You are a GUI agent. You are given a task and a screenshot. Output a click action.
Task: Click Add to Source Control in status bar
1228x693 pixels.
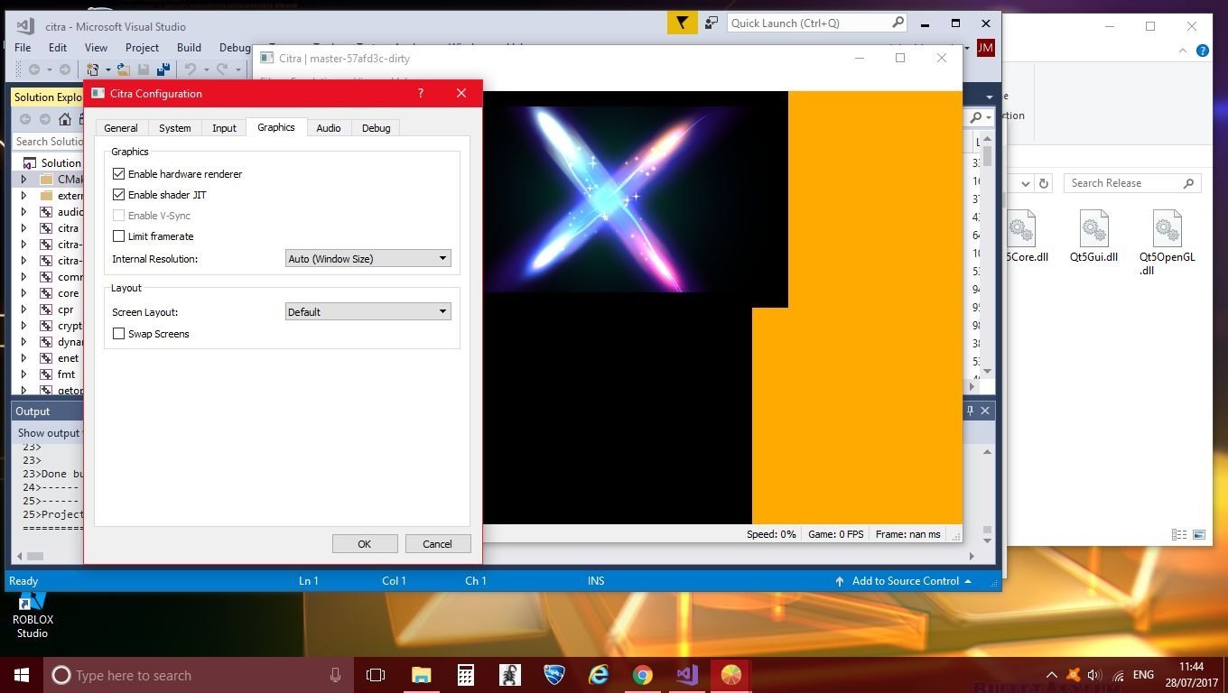(904, 581)
